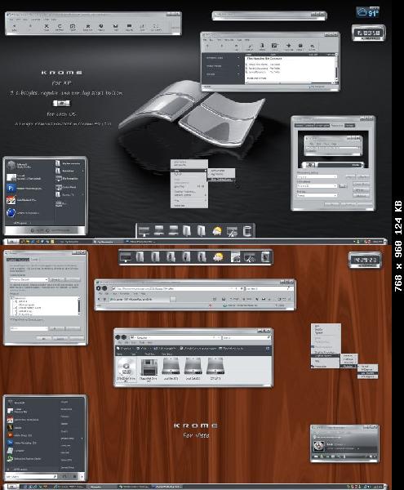Open Windows and buttons dropdown in Display Properties
The image size is (404, 490).
[x=317, y=176]
